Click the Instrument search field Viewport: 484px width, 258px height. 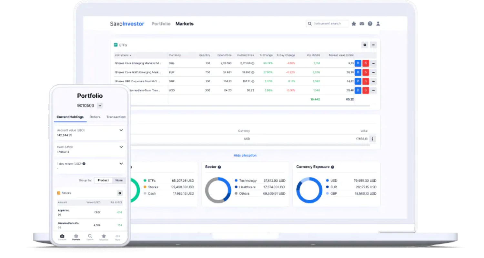tap(327, 24)
